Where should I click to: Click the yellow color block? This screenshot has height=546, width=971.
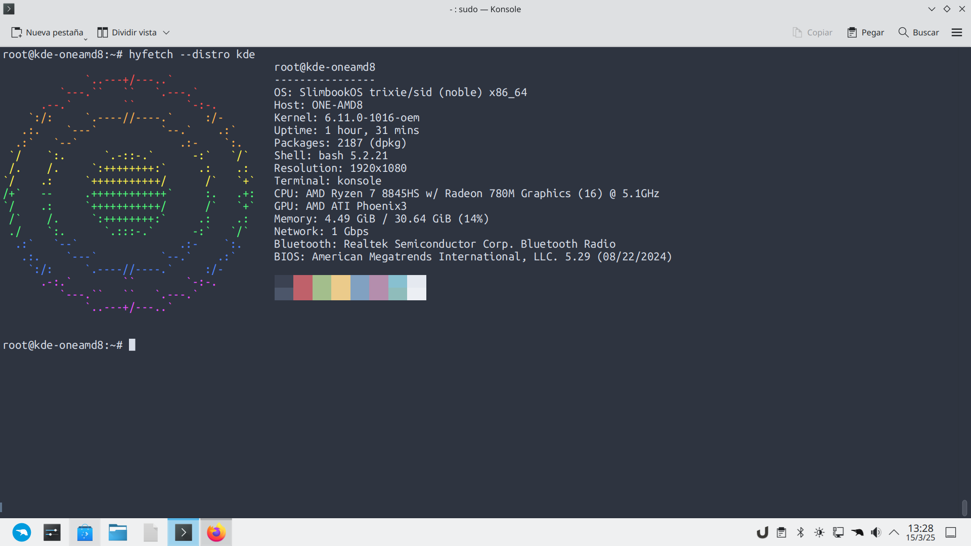[341, 288]
